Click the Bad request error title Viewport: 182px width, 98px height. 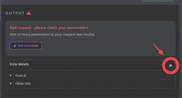click(49, 28)
